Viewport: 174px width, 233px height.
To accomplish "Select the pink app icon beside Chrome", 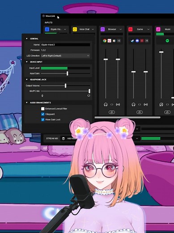I will pos(109,41).
